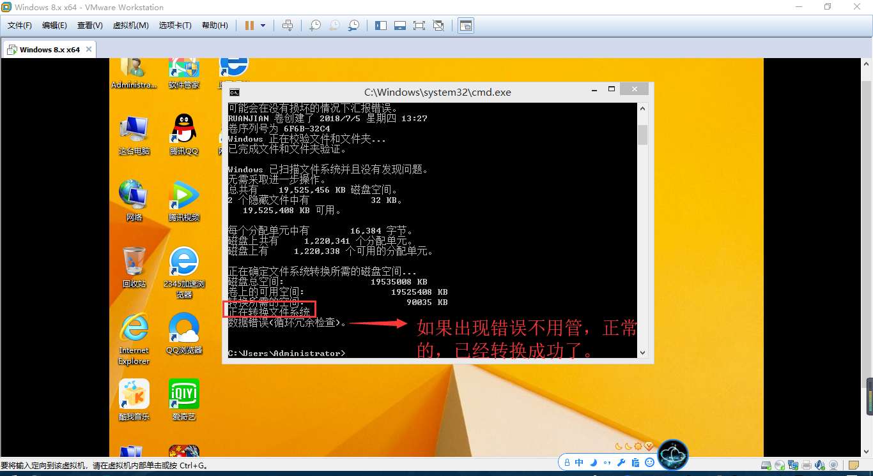Open input method clipboard icon
The width and height of the screenshot is (873, 476).
[x=635, y=462]
